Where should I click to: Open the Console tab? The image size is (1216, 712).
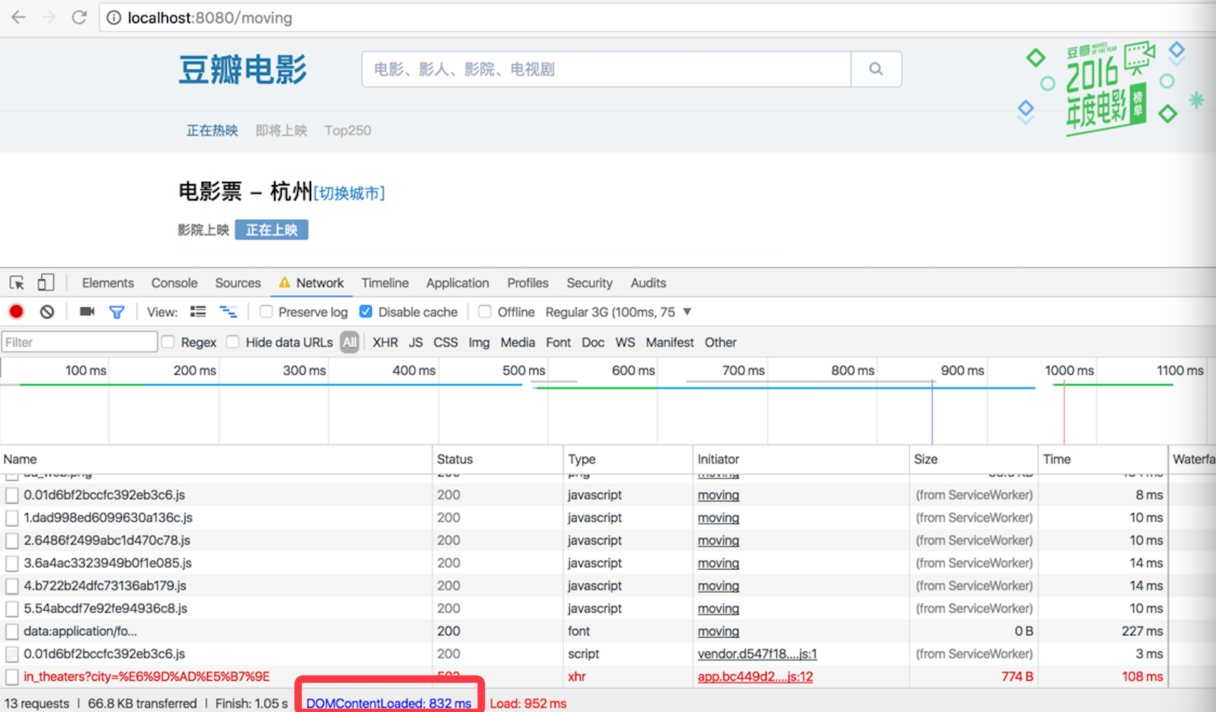(x=174, y=283)
